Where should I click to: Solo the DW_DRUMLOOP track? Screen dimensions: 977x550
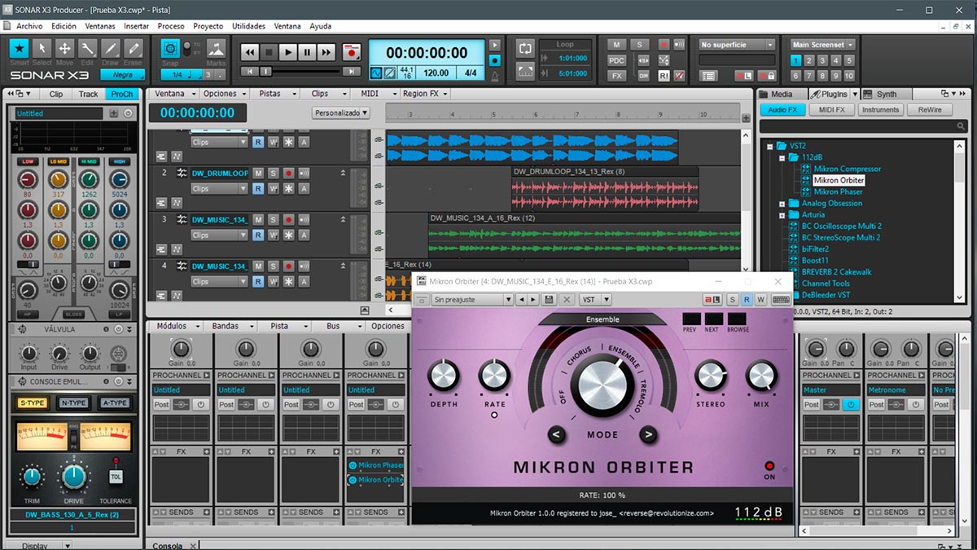pyautogui.click(x=273, y=174)
